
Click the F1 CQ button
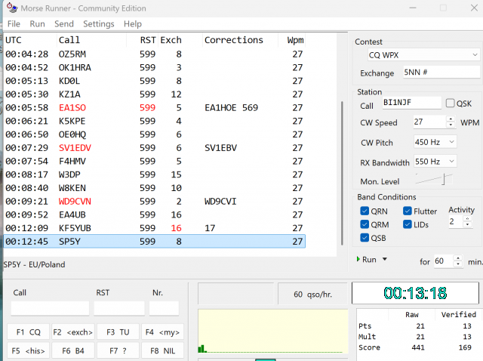[28, 332]
